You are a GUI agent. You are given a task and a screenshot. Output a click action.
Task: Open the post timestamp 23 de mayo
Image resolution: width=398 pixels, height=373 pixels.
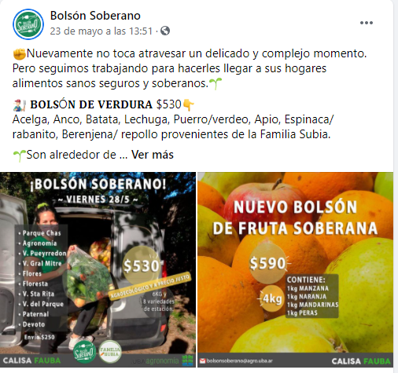pos(101,31)
